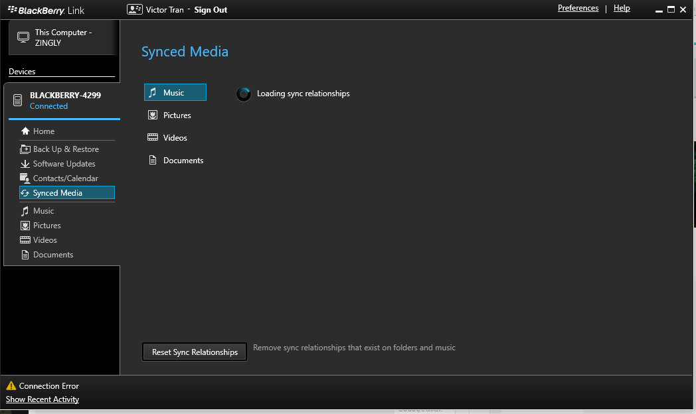Click Show Recent Activity link
696x414 pixels.
(x=42, y=399)
